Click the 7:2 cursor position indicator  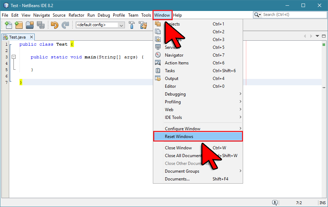pos(299,203)
